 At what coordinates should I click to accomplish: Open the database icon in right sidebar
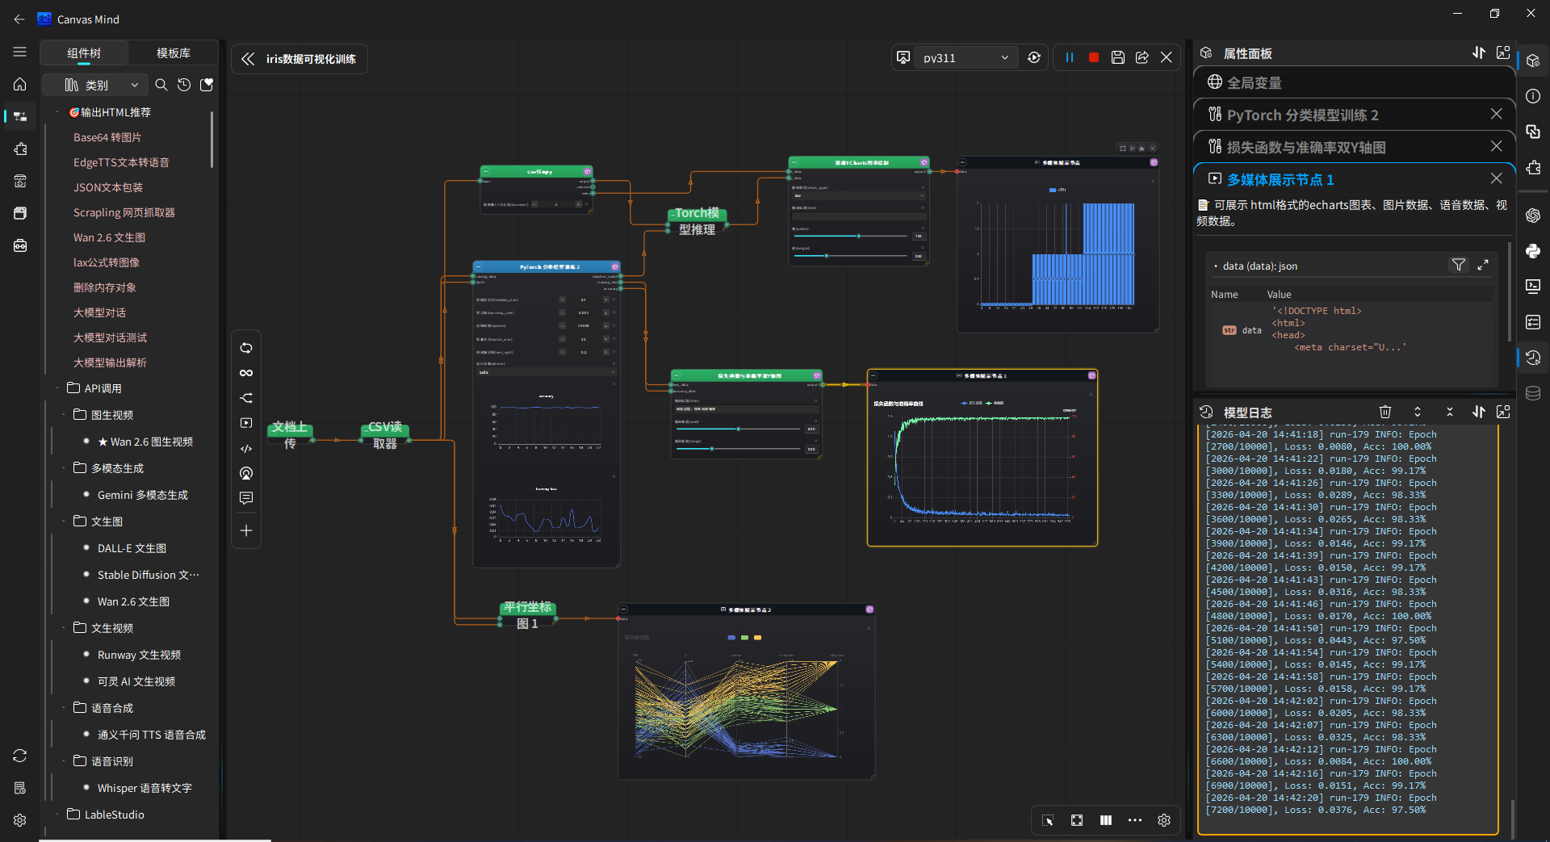pos(1533,393)
